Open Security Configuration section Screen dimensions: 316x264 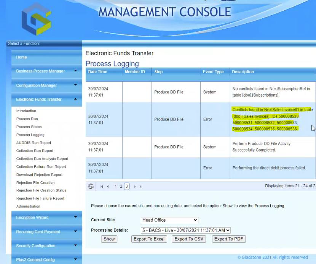(x=47, y=246)
